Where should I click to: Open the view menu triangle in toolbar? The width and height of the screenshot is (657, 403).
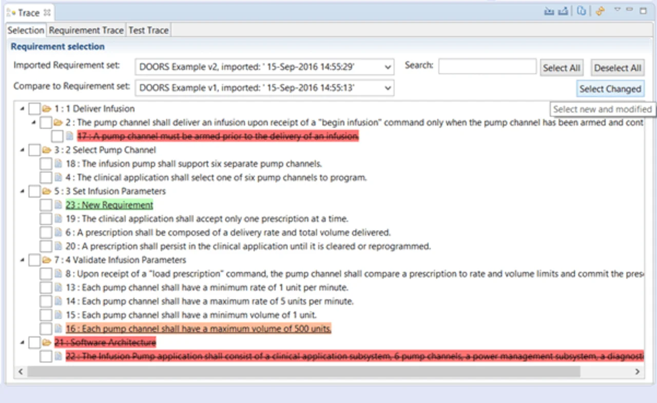tap(617, 10)
